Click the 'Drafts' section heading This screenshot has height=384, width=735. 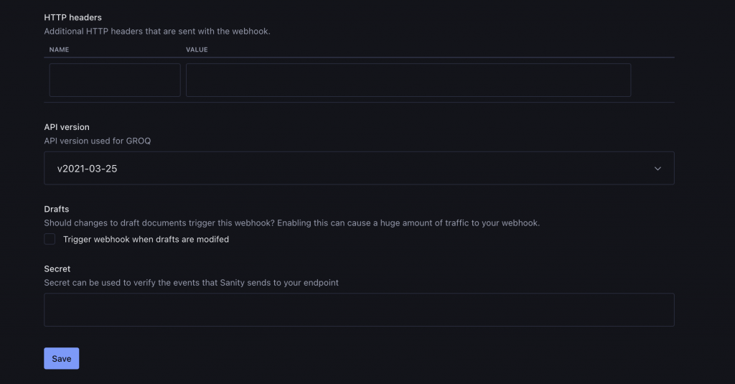click(57, 209)
